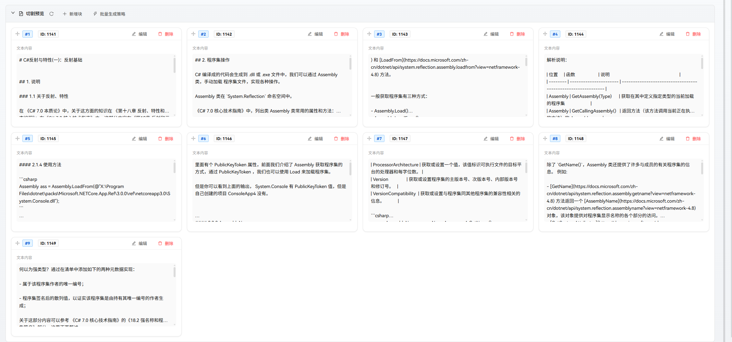Click the ID: 1145 label
The image size is (732, 342).
point(48,139)
